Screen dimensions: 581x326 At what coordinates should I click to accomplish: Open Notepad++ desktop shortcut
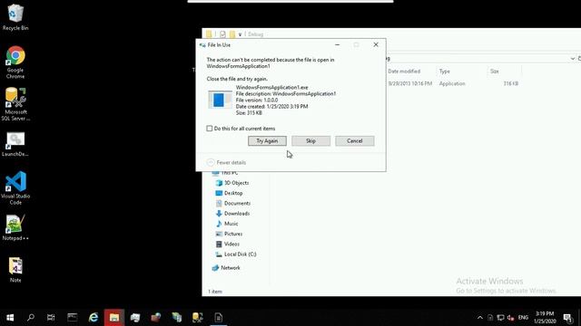(15, 227)
